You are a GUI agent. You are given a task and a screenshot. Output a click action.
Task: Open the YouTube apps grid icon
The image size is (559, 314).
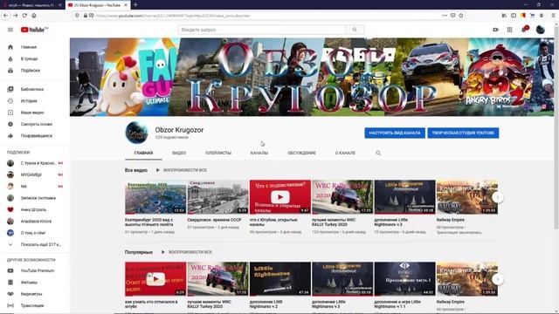[x=509, y=30]
